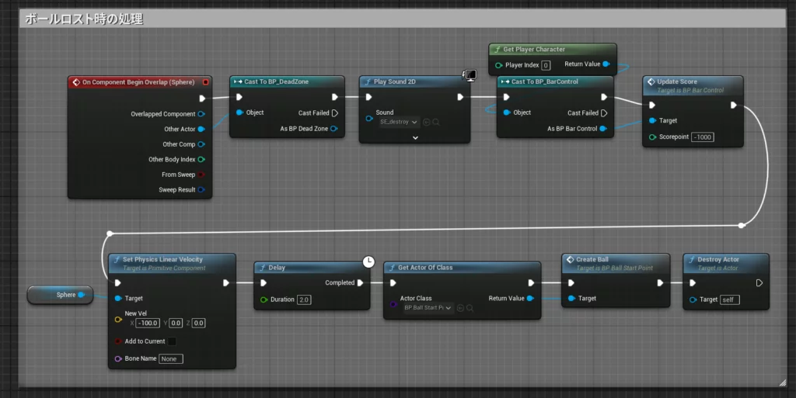Screen dimensions: 796x398
Task: Click the red delegate pin on the On Component Begin Overlap node
Action: point(205,81)
